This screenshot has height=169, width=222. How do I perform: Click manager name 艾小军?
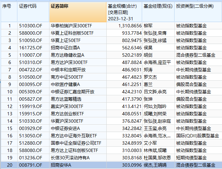coord(150,143)
